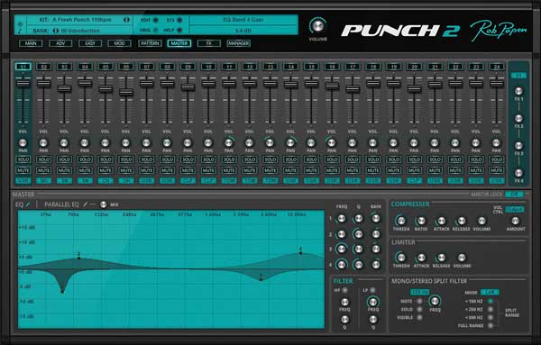Adjust EQ band 4 GAIN knob
541x345 pixels.
coord(376,265)
